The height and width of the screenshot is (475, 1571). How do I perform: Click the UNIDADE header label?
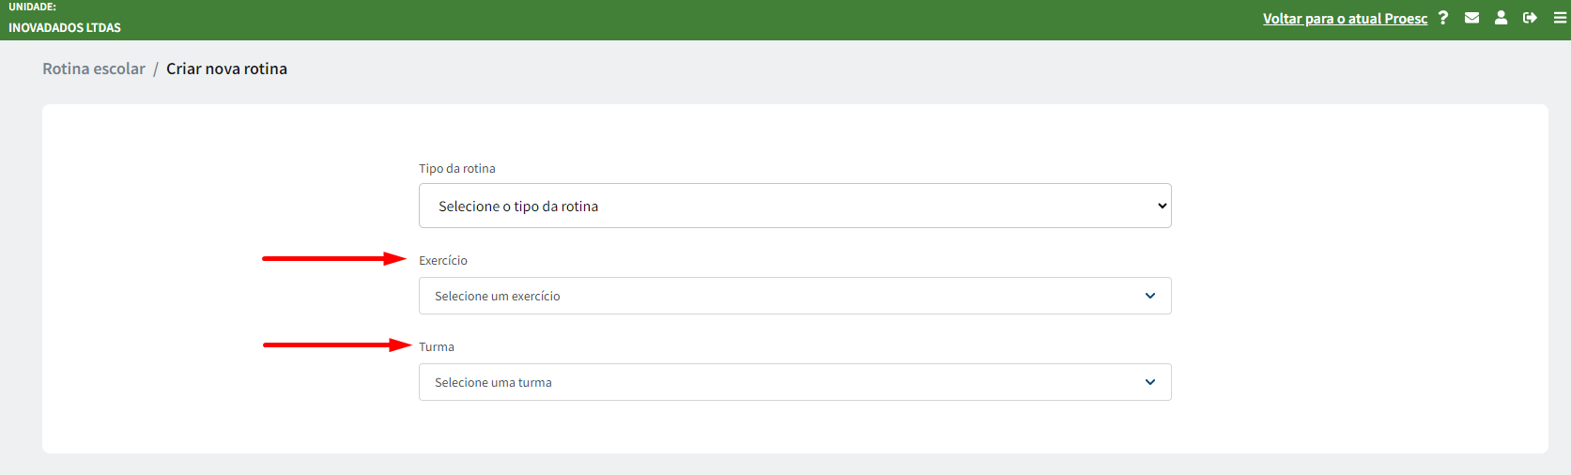coord(33,7)
